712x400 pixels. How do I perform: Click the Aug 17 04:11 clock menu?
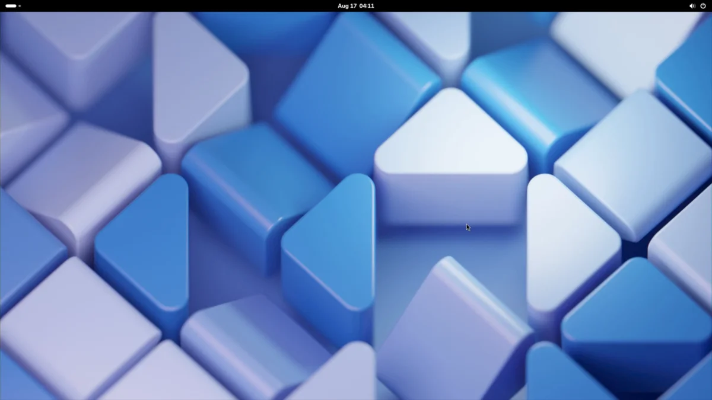coord(356,6)
